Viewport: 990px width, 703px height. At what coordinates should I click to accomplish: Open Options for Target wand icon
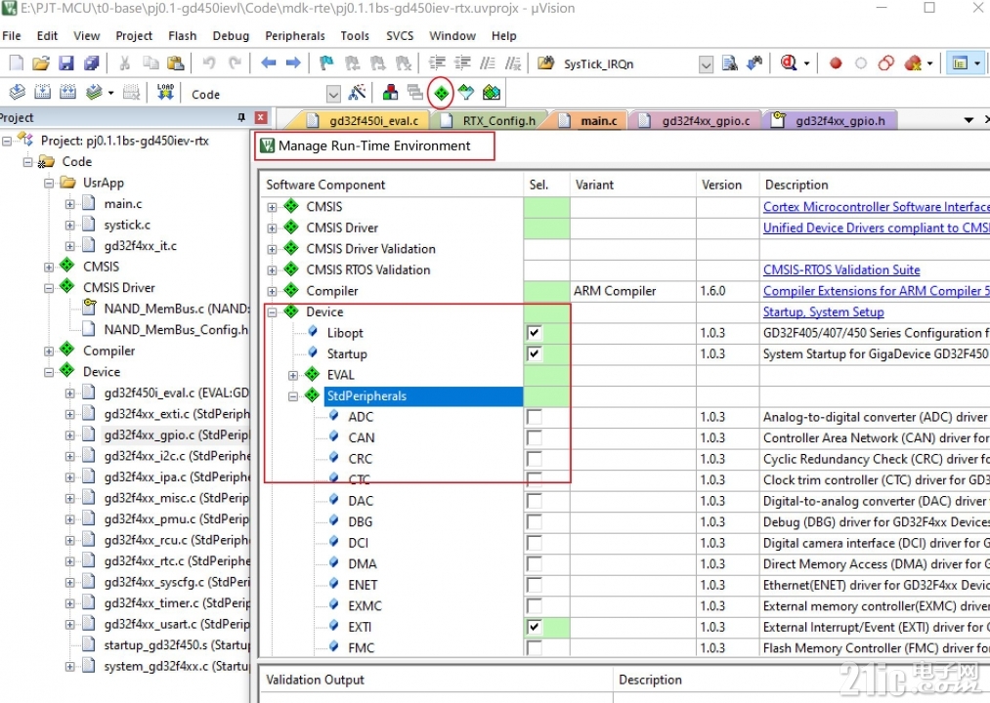[358, 93]
